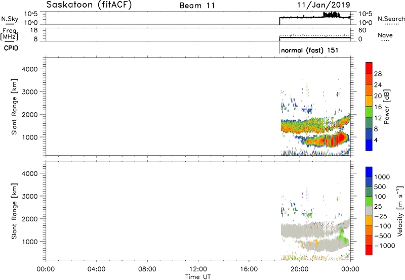Screen dimensions: 405x280
Task: Pick the light green Power swatch between 12 and 16
Action: pyautogui.click(x=369, y=112)
